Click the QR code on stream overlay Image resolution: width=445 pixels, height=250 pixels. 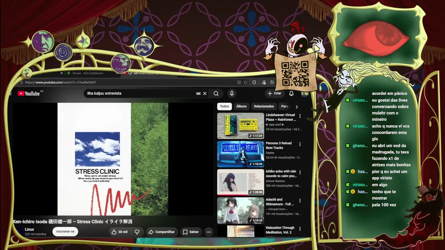(295, 73)
